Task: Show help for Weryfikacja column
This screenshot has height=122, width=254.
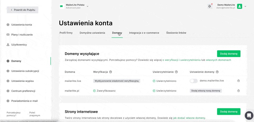Action: [111, 72]
